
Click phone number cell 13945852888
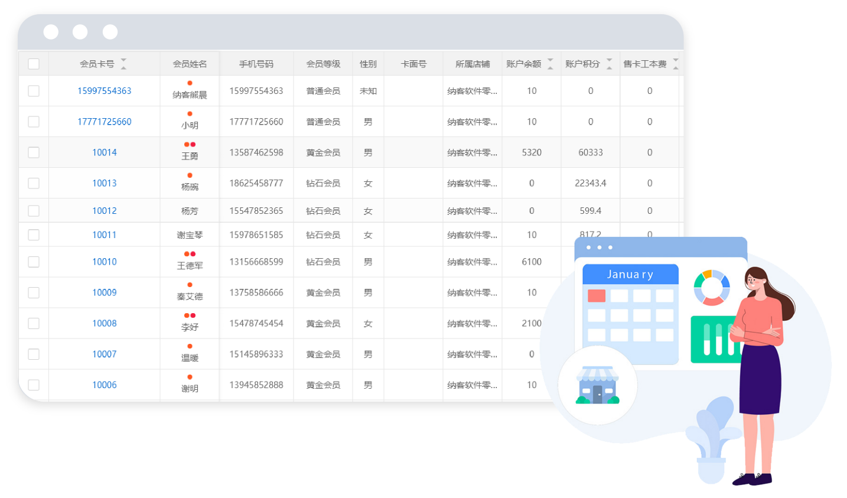(256, 385)
